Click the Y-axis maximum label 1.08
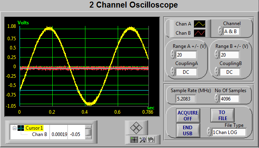The width and height of the screenshot is (259, 148). pos(12,26)
